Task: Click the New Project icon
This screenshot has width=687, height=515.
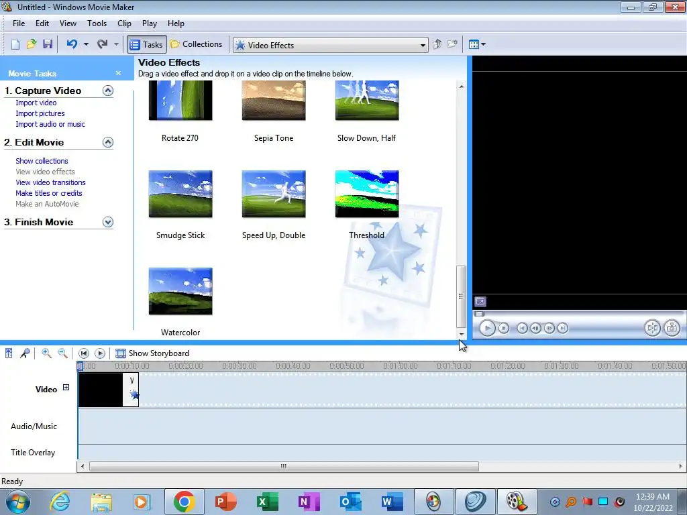Action: [x=15, y=44]
